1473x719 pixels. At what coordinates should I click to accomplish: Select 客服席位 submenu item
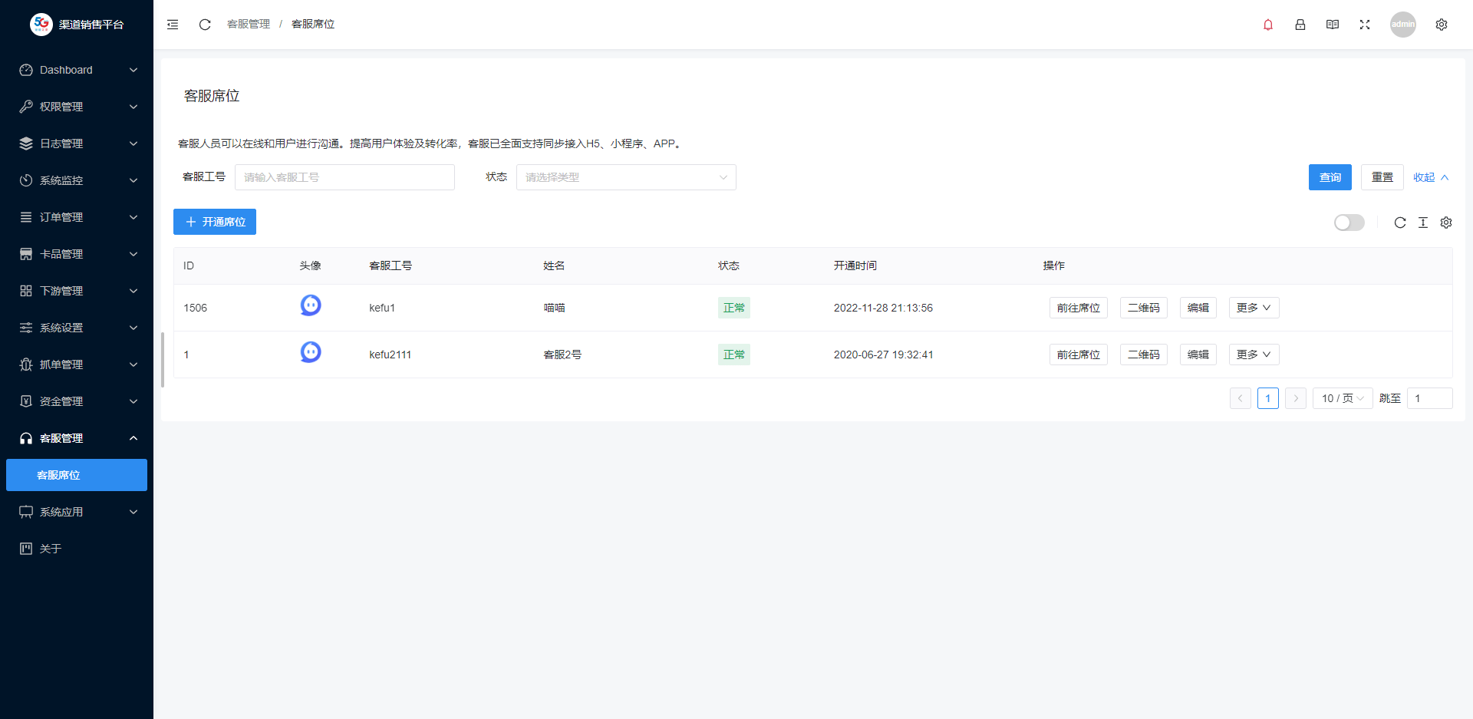coord(77,475)
